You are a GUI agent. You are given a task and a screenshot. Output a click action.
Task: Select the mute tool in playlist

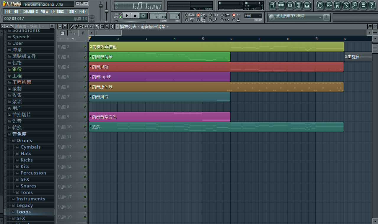[87, 27]
